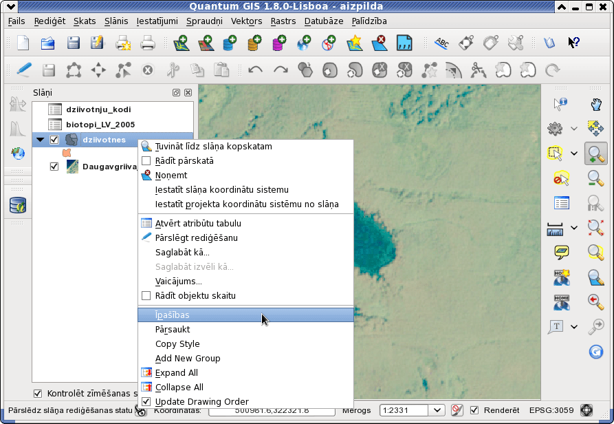This screenshot has width=614, height=424.
Task: Undock the Slāņi panel
Action: click(176, 92)
